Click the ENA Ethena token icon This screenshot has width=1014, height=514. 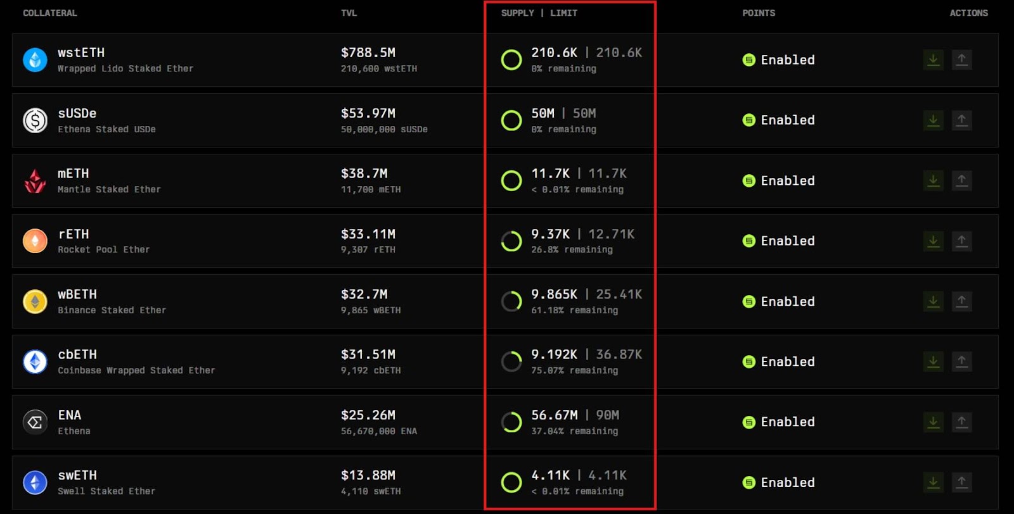click(x=35, y=422)
